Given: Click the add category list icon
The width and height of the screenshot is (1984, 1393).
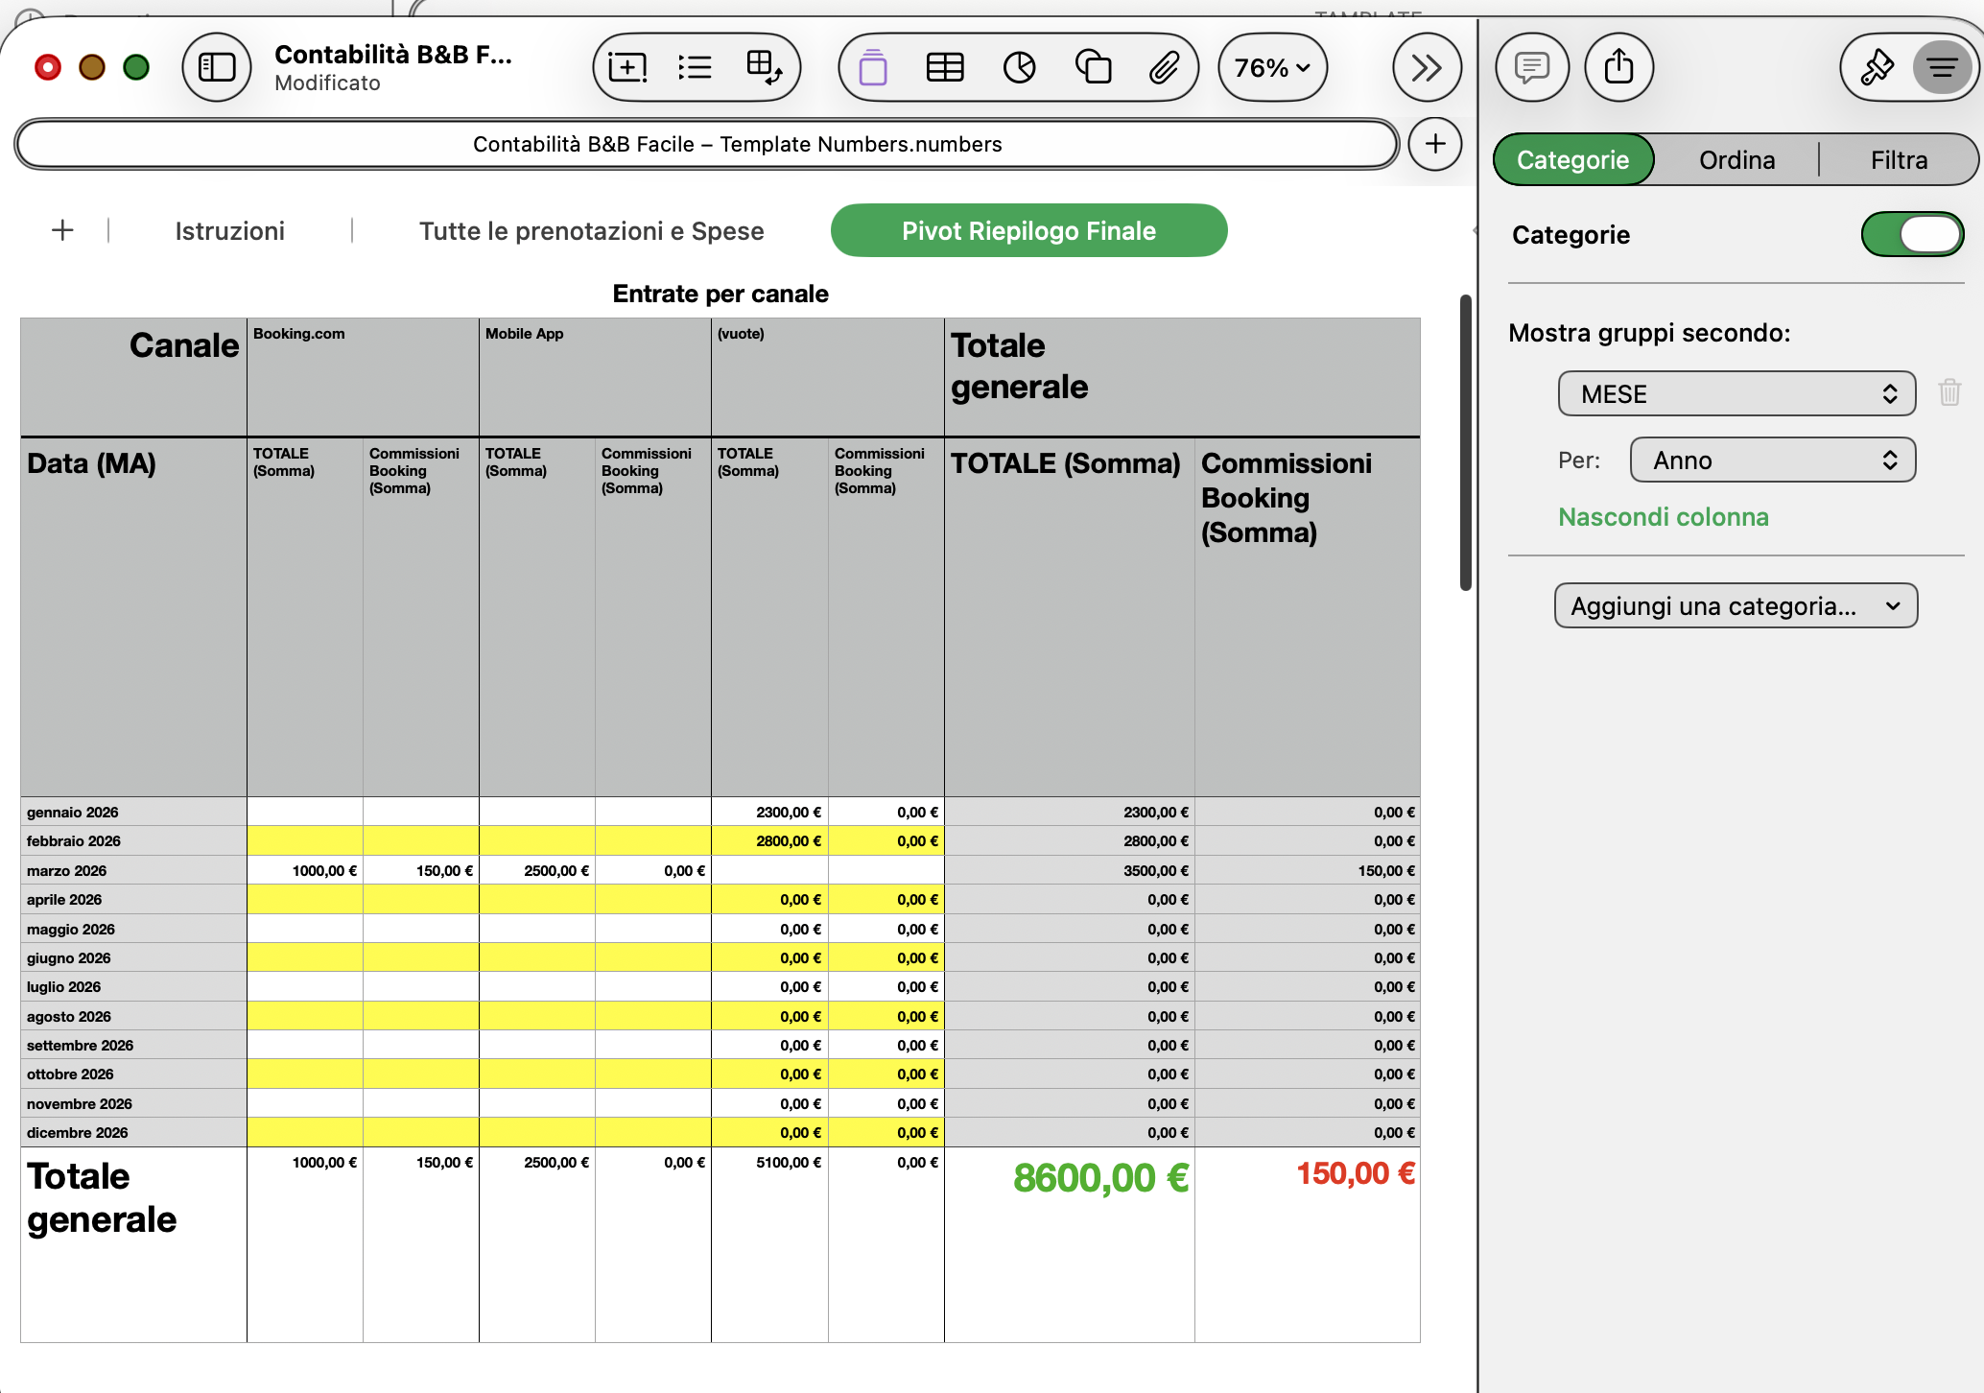Looking at the screenshot, I should click(695, 67).
